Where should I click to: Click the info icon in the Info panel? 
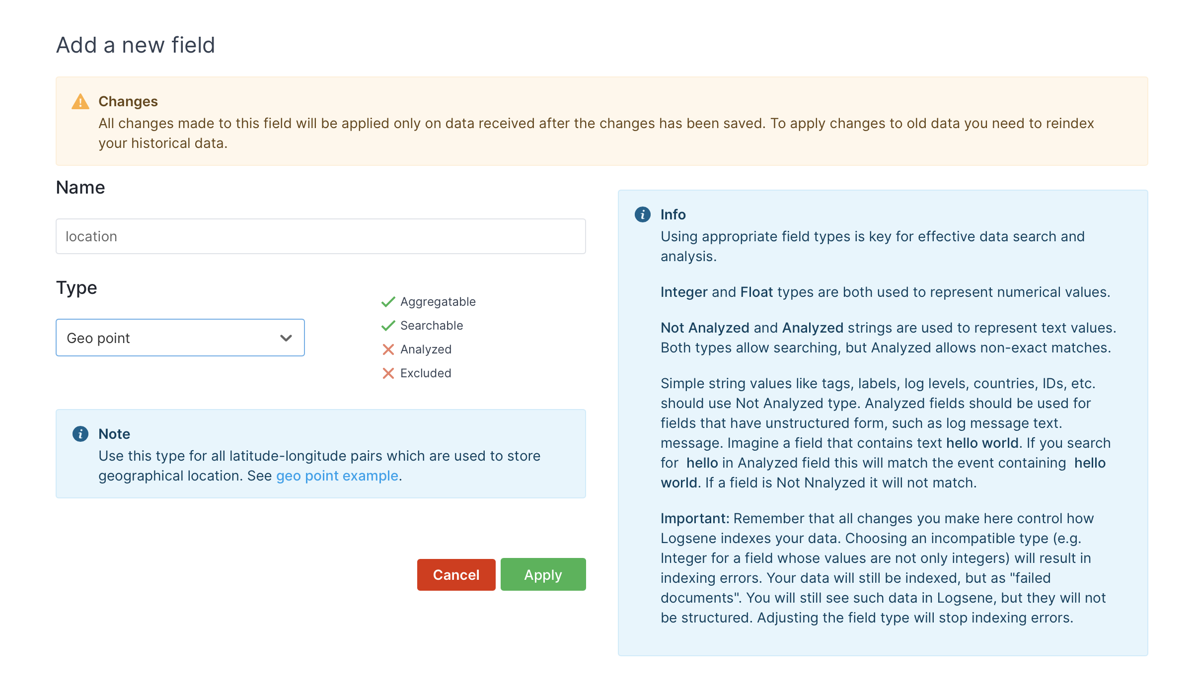[x=643, y=214]
